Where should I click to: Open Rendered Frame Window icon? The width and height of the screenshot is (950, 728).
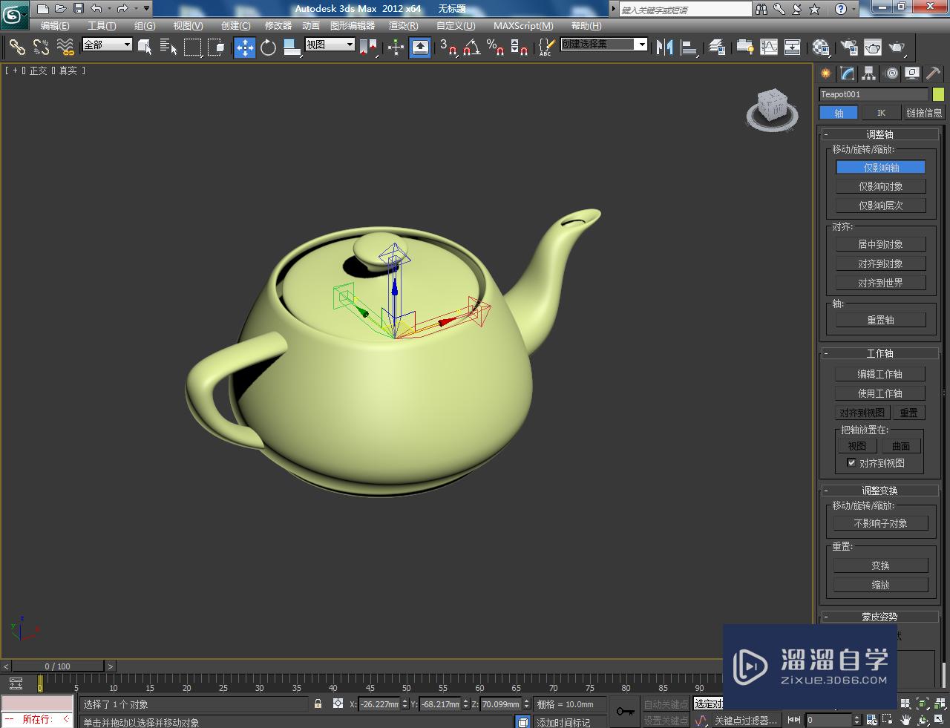[x=873, y=47]
